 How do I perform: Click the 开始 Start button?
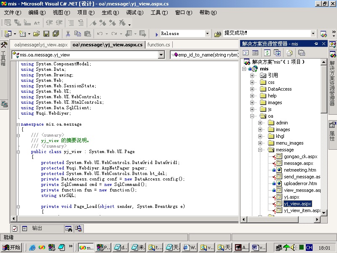[x=12, y=248]
